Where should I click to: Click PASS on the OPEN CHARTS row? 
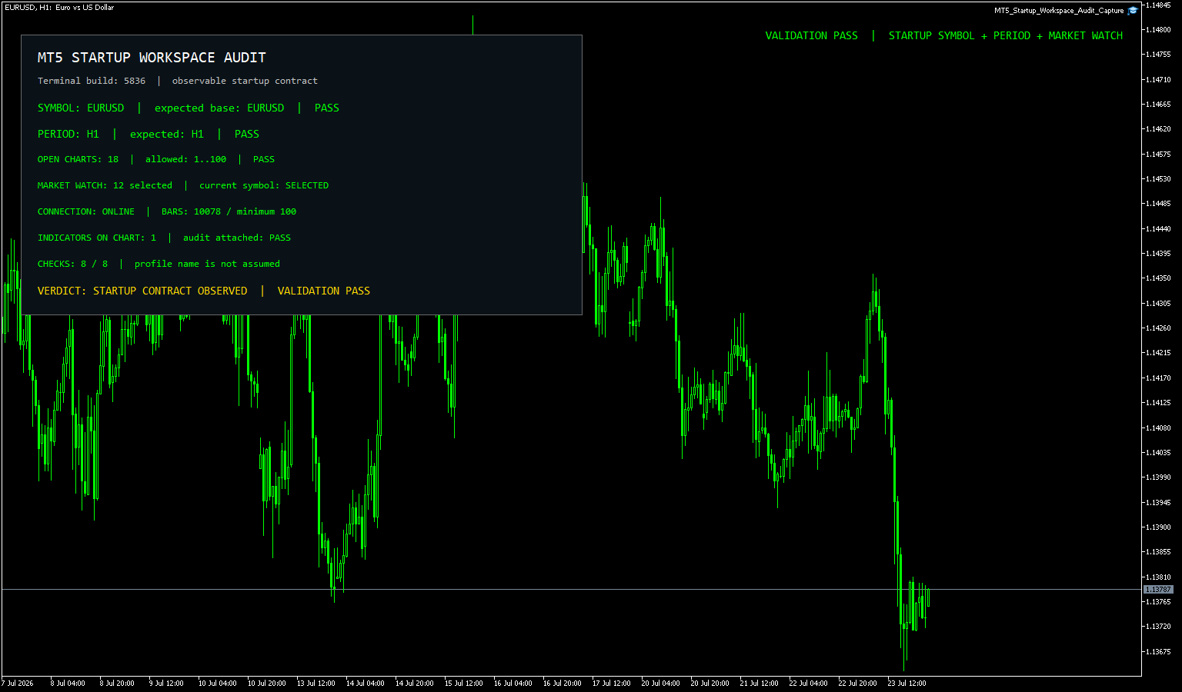264,160
